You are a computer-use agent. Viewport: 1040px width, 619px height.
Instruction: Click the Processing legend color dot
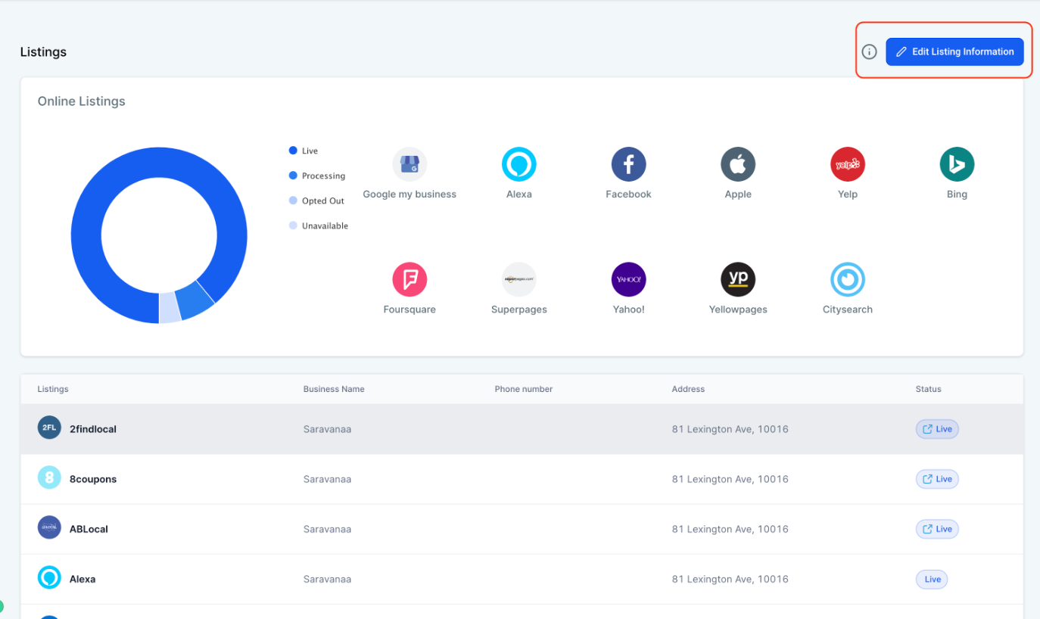pos(293,176)
